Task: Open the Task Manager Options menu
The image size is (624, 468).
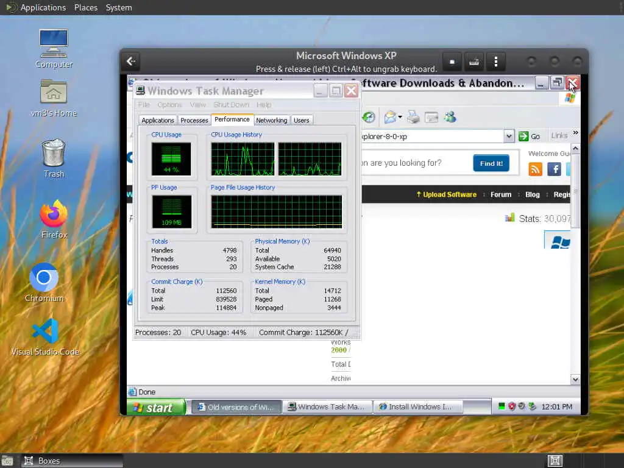Action: pos(169,105)
